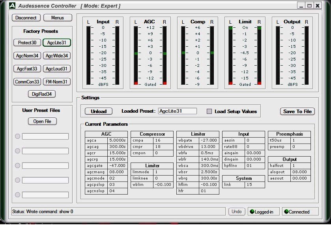Select the third user preset radio button
This screenshot has width=331, height=225.
pyautogui.click(x=17, y=166)
